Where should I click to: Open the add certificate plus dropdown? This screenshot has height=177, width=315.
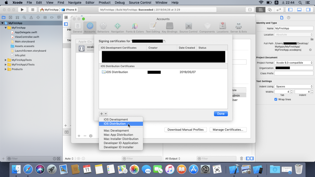coord(103,114)
